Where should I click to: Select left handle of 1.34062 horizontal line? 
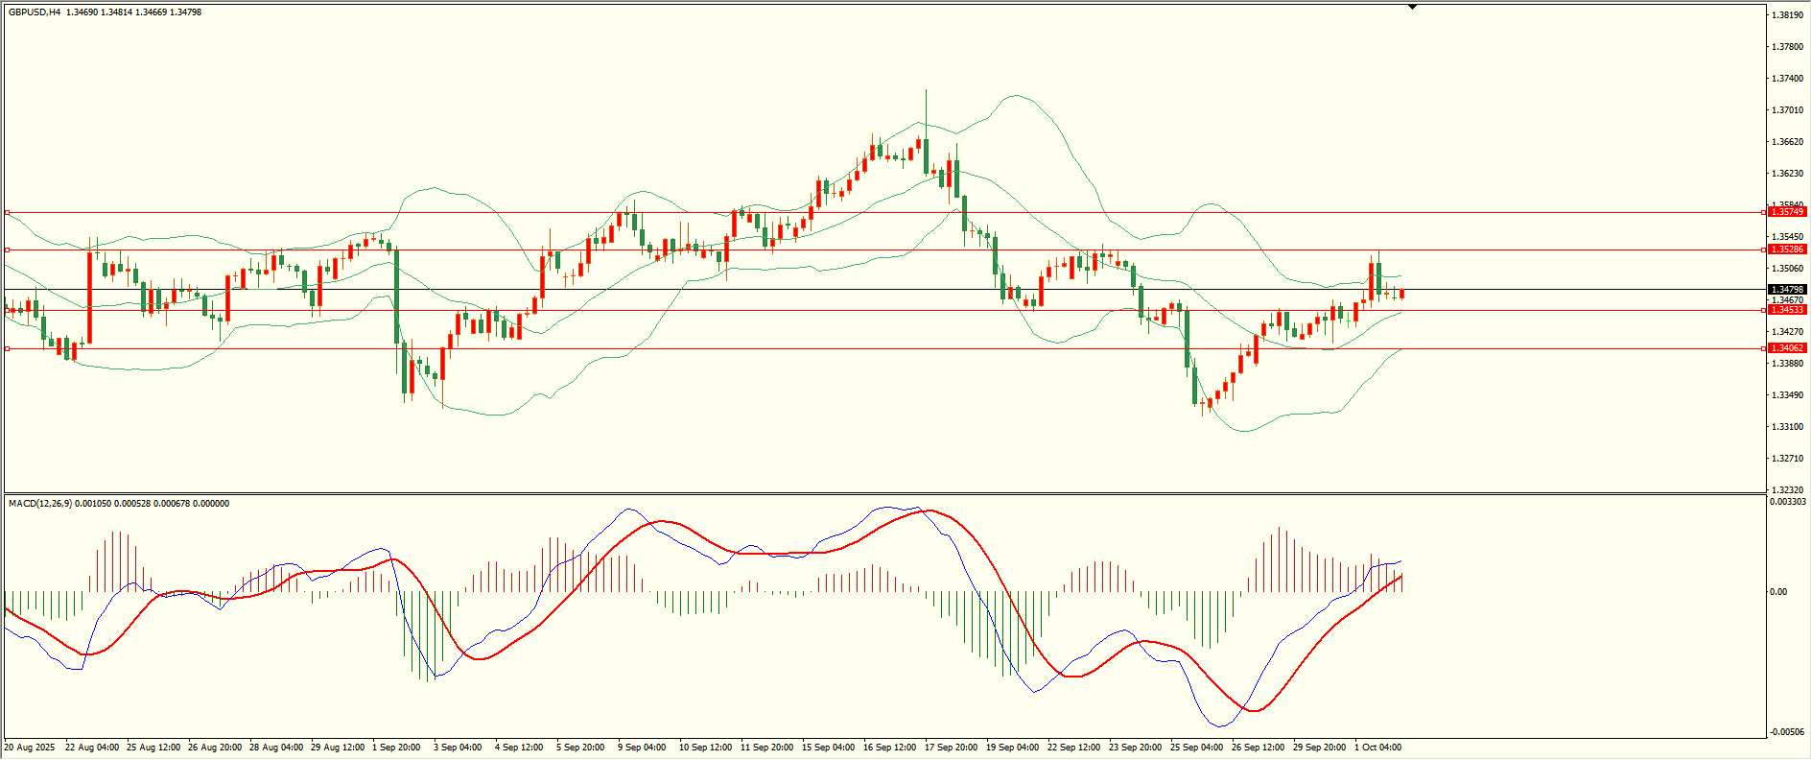(x=7, y=348)
